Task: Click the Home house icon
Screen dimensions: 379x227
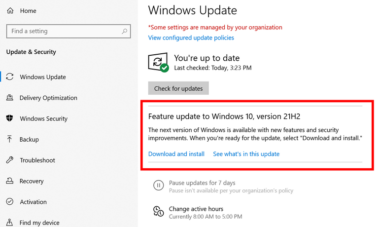Action: (10, 11)
